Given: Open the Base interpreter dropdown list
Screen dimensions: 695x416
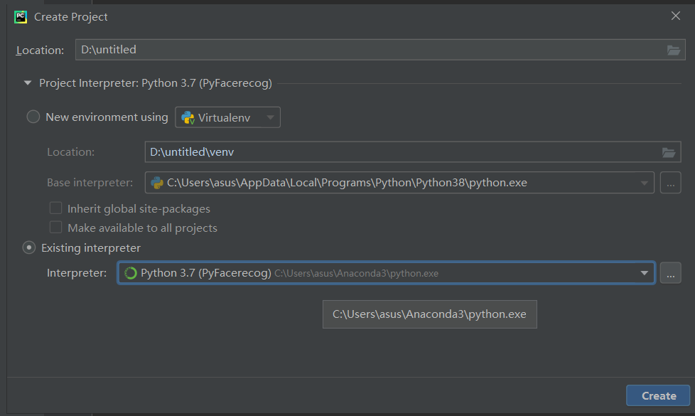Looking at the screenshot, I should (x=644, y=182).
